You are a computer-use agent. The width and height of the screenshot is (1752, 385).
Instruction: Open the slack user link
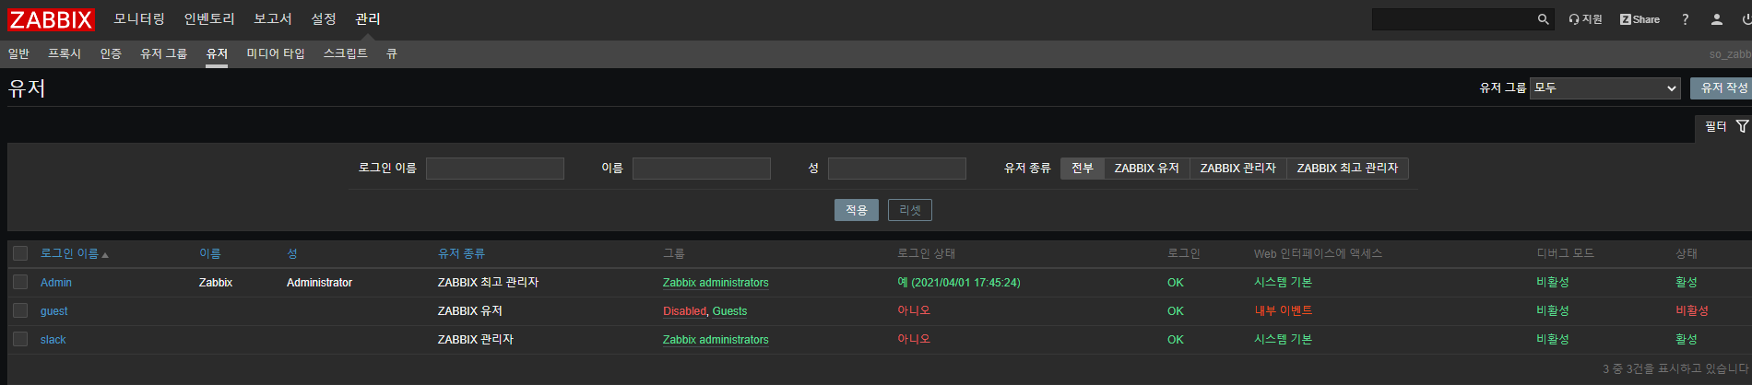[x=53, y=340]
